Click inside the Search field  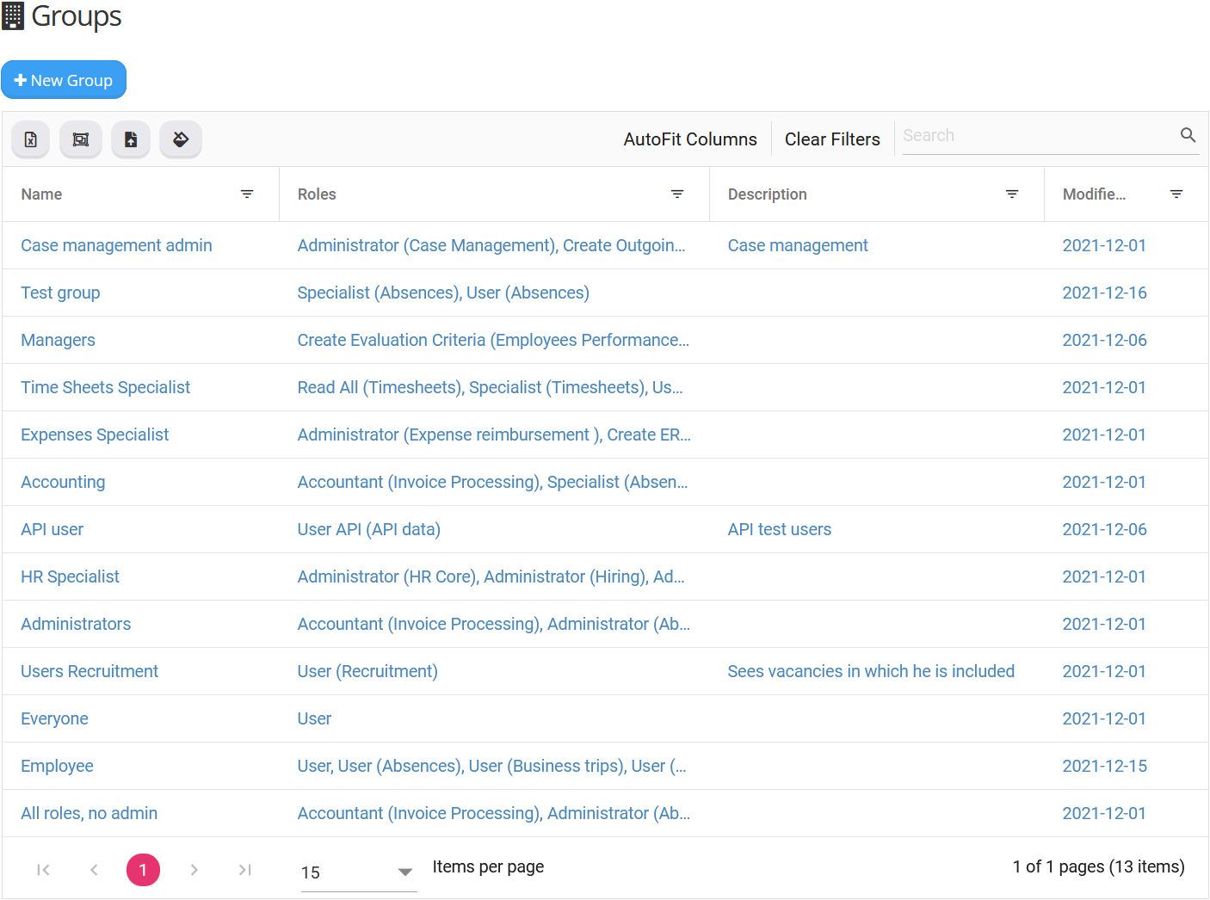coord(1016,135)
